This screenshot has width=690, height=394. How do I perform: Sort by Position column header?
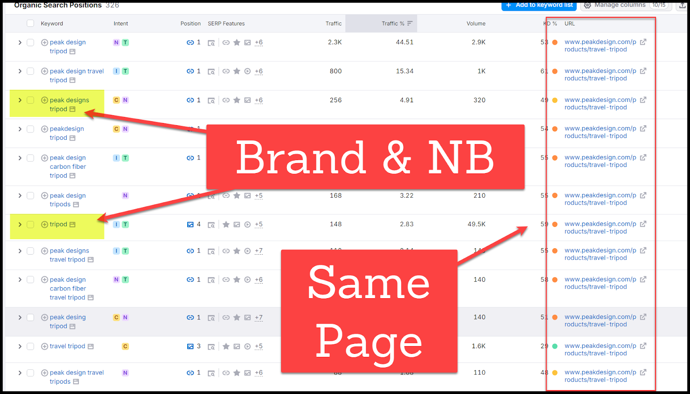click(x=191, y=23)
